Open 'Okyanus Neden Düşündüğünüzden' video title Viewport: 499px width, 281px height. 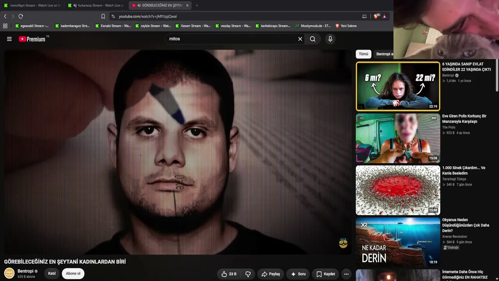[x=465, y=225]
